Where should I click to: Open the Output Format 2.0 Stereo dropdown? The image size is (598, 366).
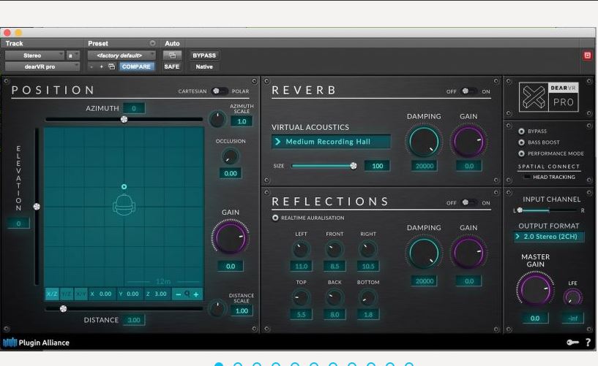click(x=549, y=236)
